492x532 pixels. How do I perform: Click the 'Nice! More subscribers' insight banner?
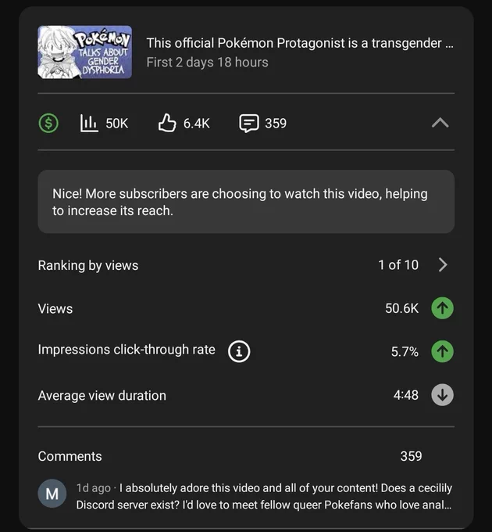coord(246,202)
